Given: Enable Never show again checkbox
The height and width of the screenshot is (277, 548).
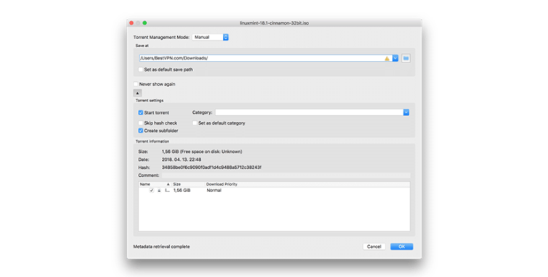Looking at the screenshot, I should (x=136, y=84).
